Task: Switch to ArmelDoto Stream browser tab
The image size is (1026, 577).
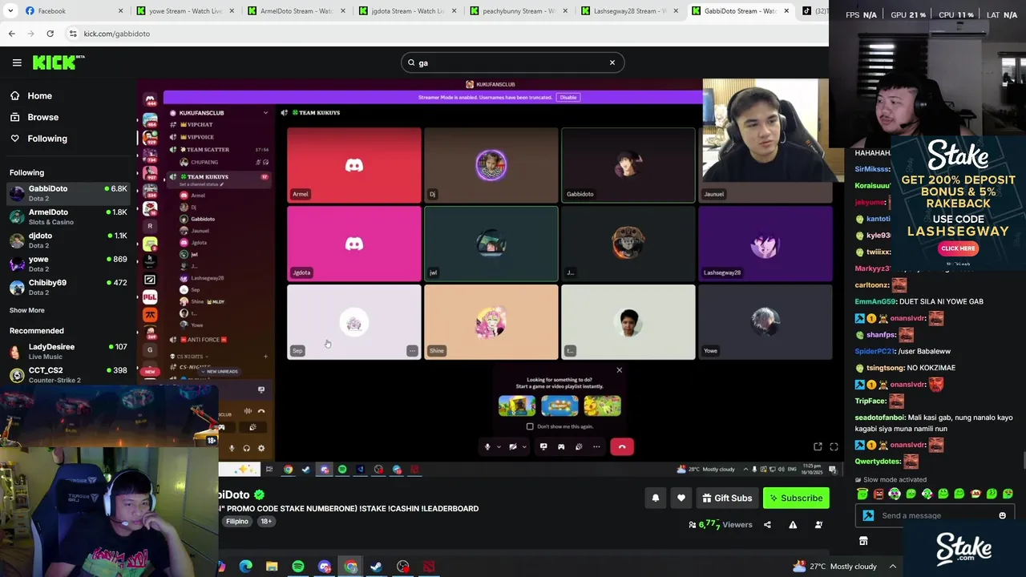Action: tap(295, 10)
